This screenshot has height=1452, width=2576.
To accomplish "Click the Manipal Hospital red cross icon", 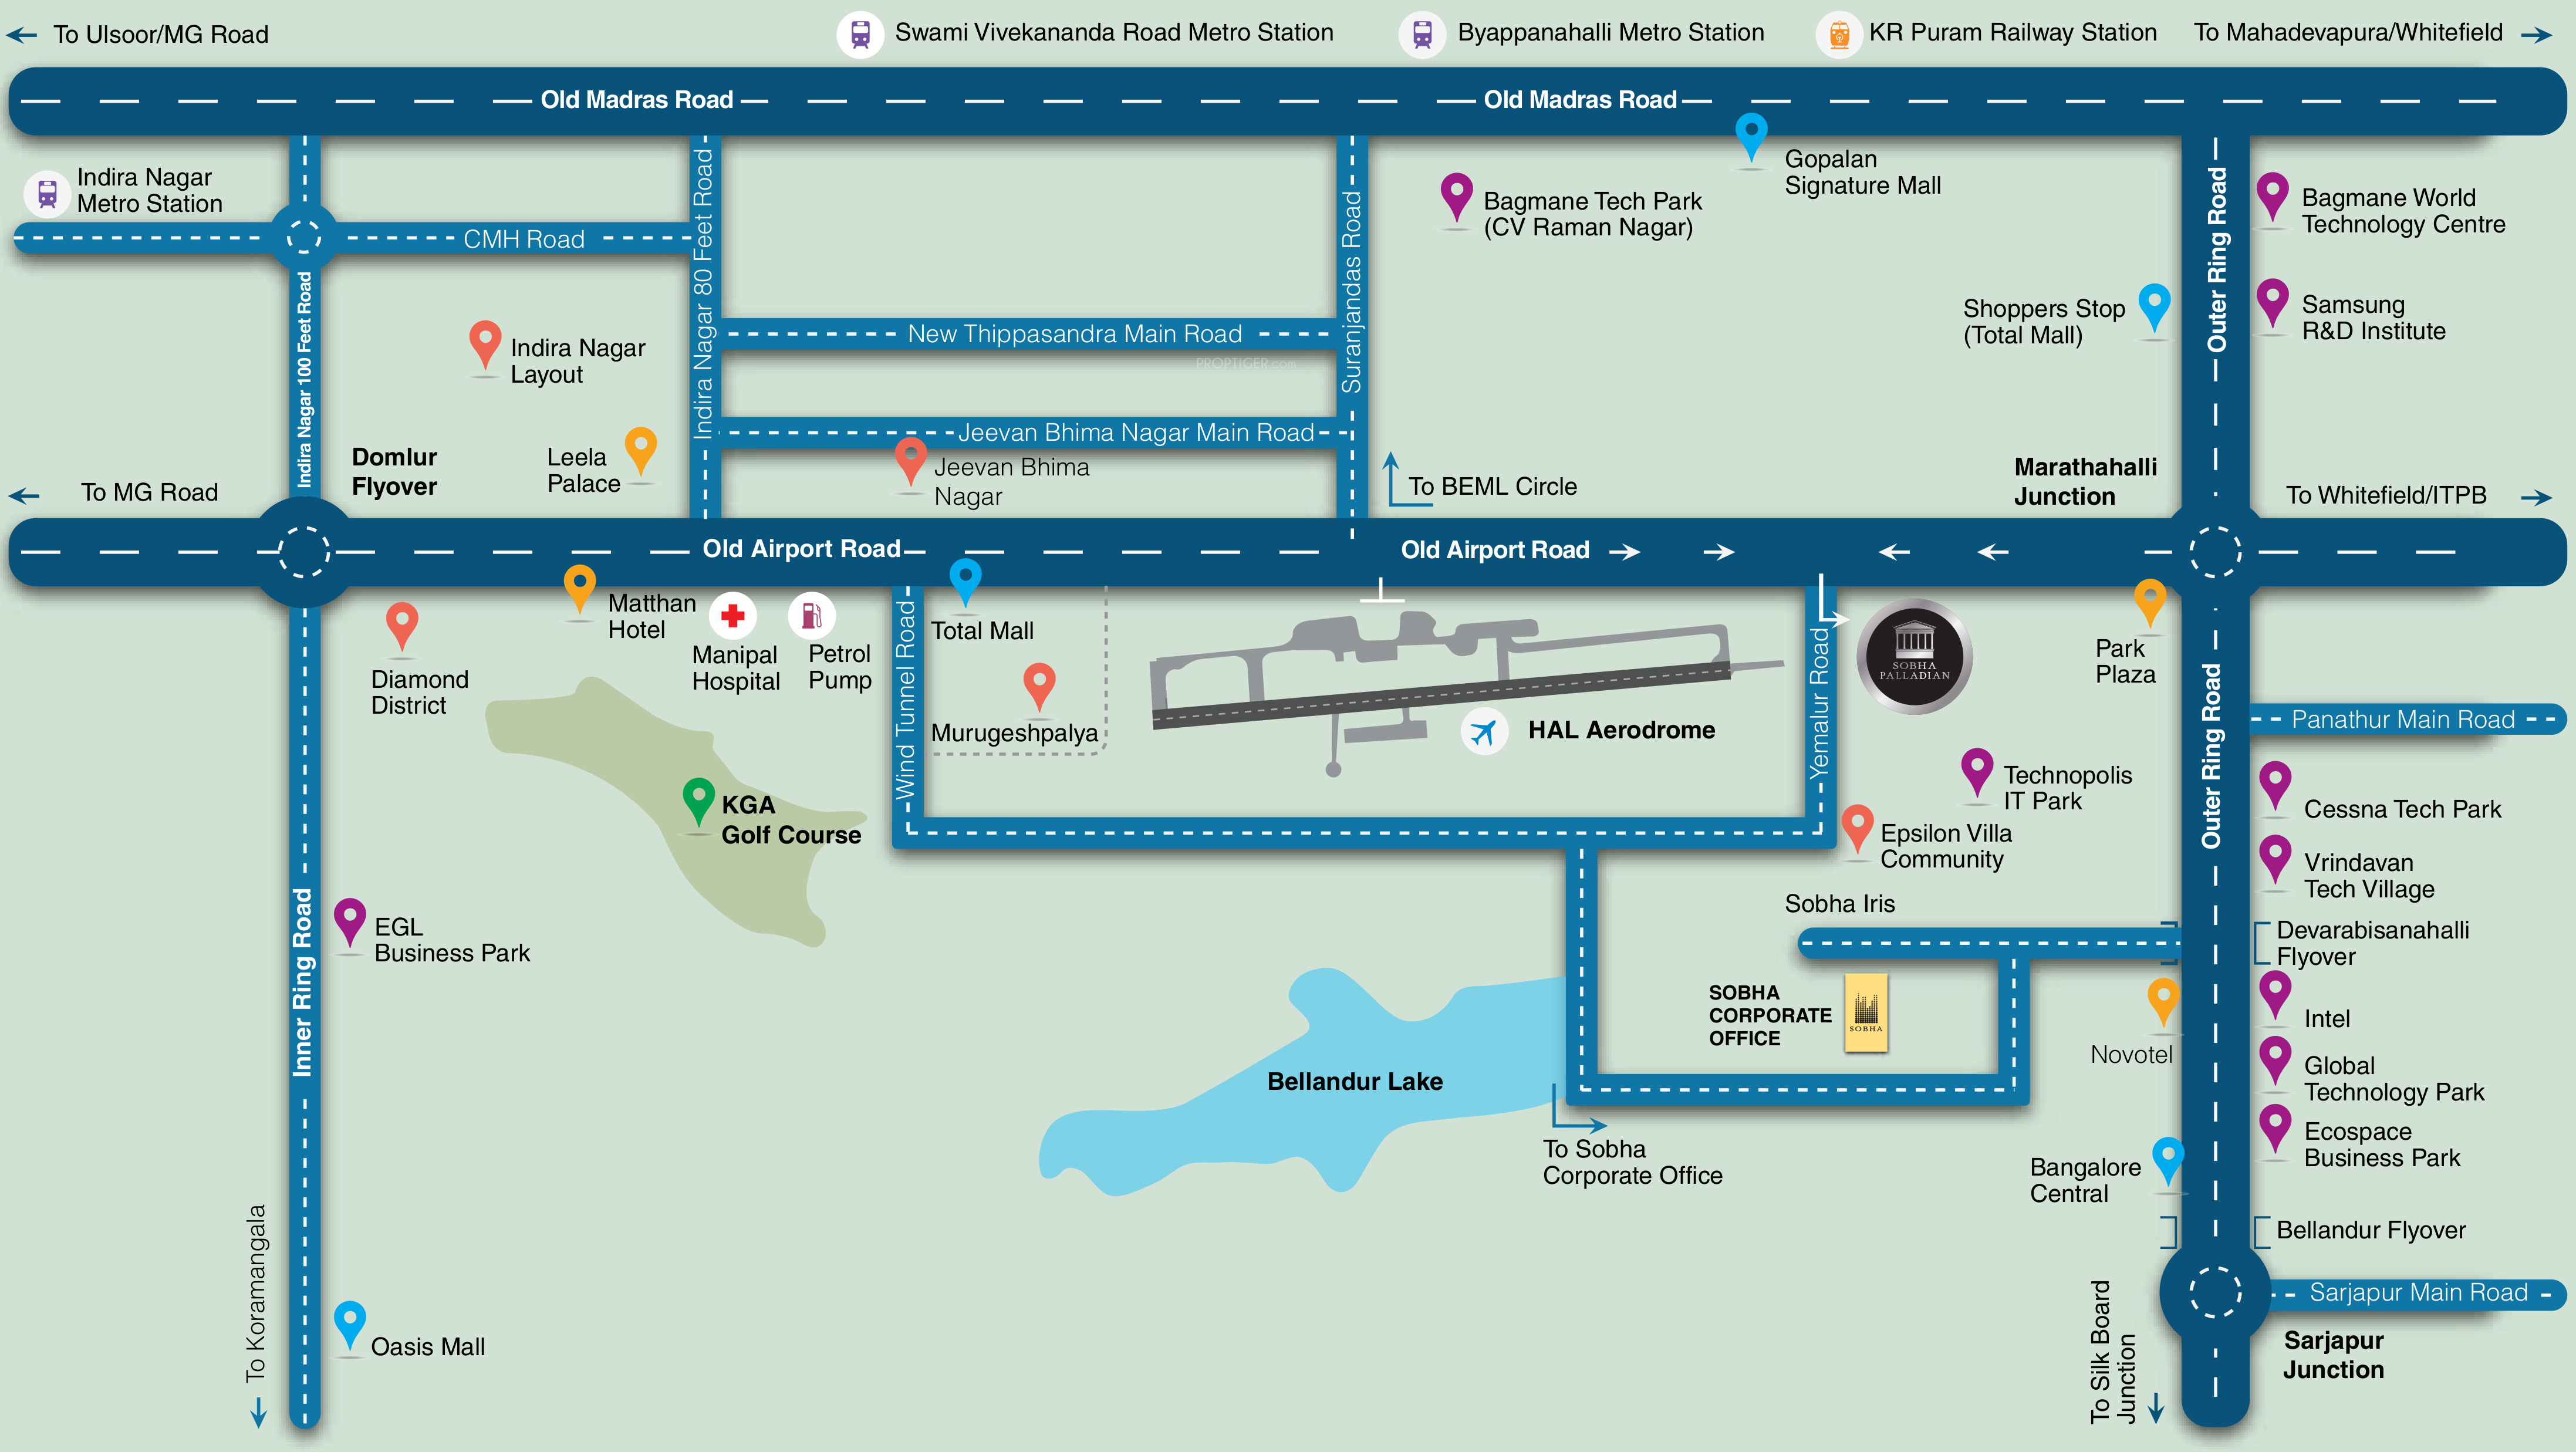I will pyautogui.click(x=732, y=615).
